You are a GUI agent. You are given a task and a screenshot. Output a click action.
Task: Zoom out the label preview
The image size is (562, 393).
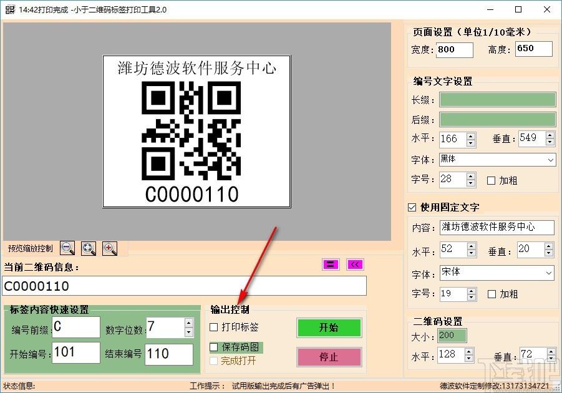(x=67, y=248)
